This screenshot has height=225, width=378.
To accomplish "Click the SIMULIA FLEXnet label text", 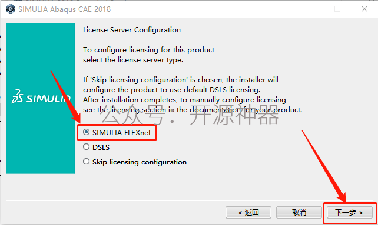I will point(122,133).
